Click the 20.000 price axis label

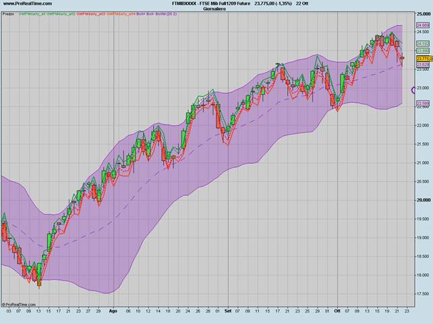(424, 200)
